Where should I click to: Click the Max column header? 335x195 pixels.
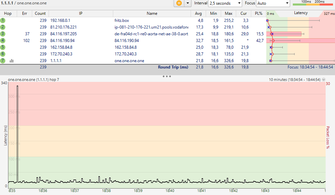228,13
